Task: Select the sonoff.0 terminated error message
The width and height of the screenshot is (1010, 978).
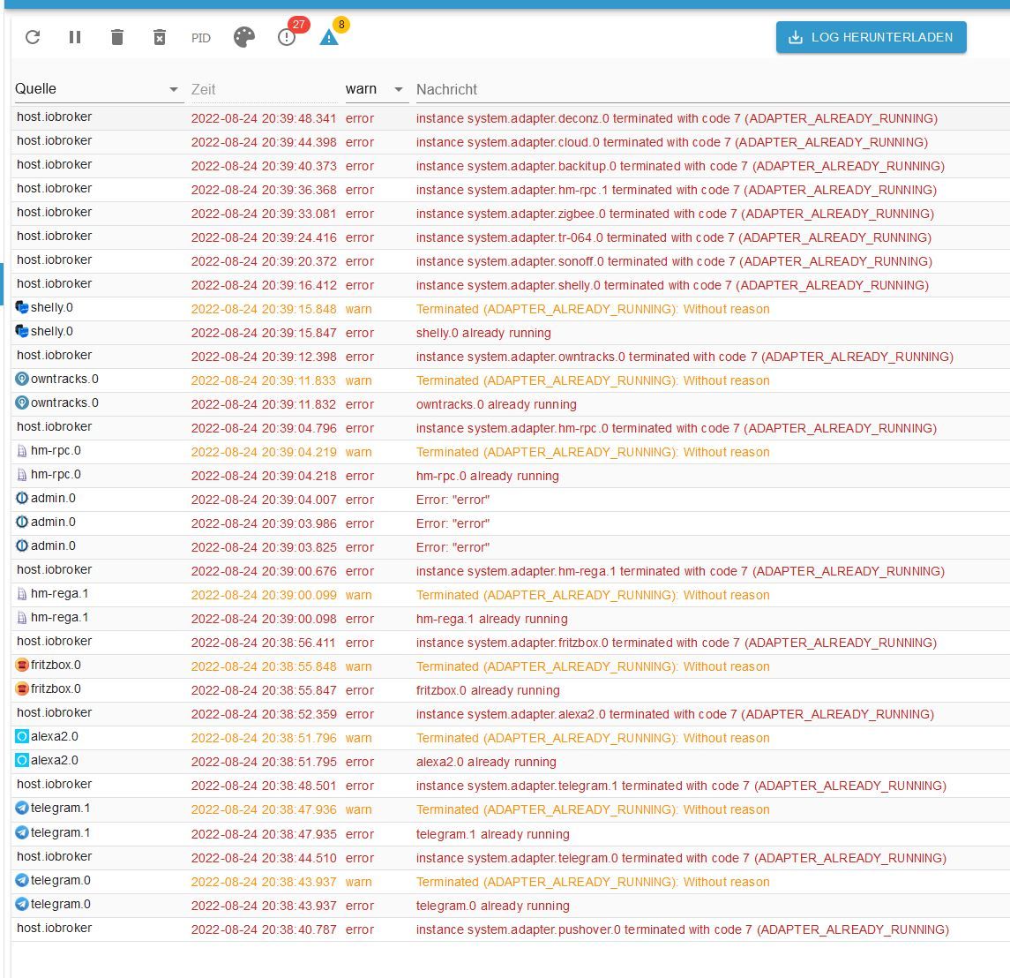Action: point(675,262)
